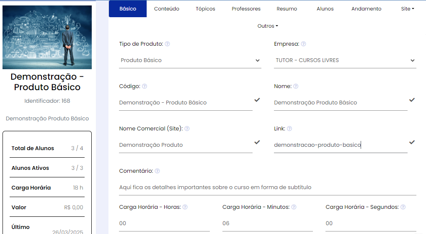Confirm Nome field with checkmark
Viewport: 426px width, 234px height.
(412, 100)
